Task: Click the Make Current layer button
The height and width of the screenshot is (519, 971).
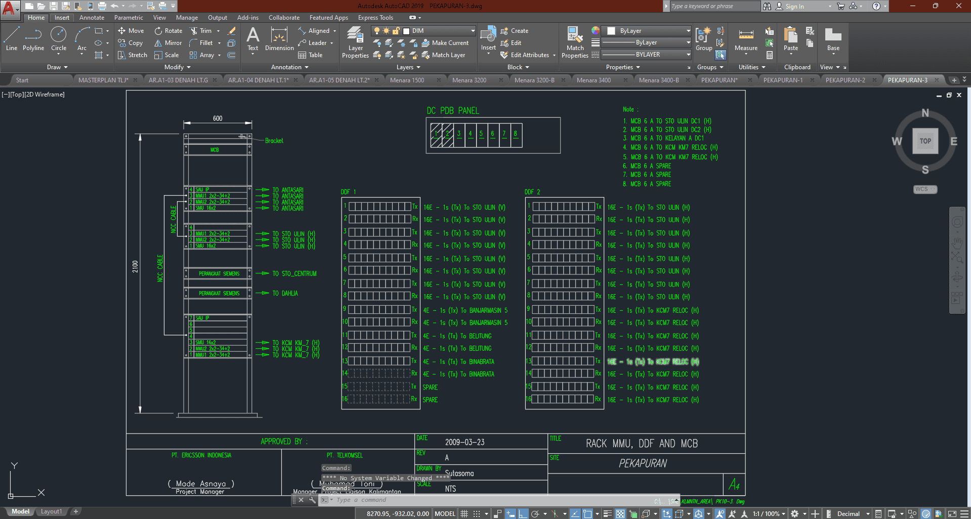Action: pyautogui.click(x=445, y=43)
